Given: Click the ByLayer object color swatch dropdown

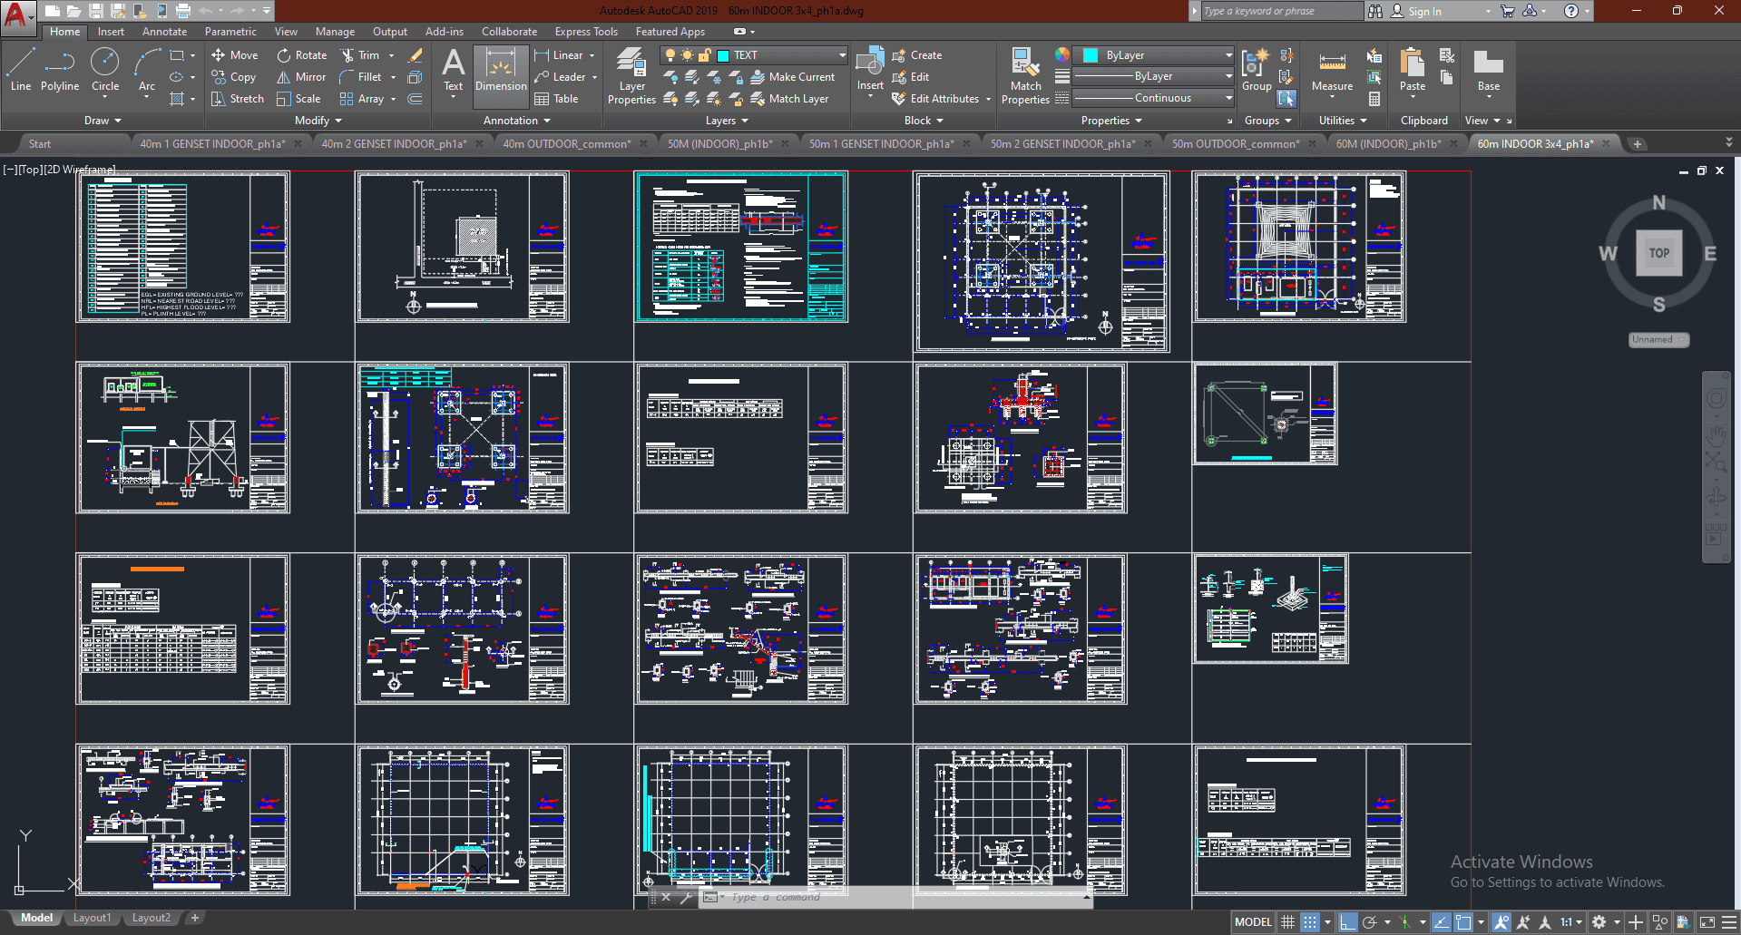Looking at the screenshot, I should (x=1153, y=55).
